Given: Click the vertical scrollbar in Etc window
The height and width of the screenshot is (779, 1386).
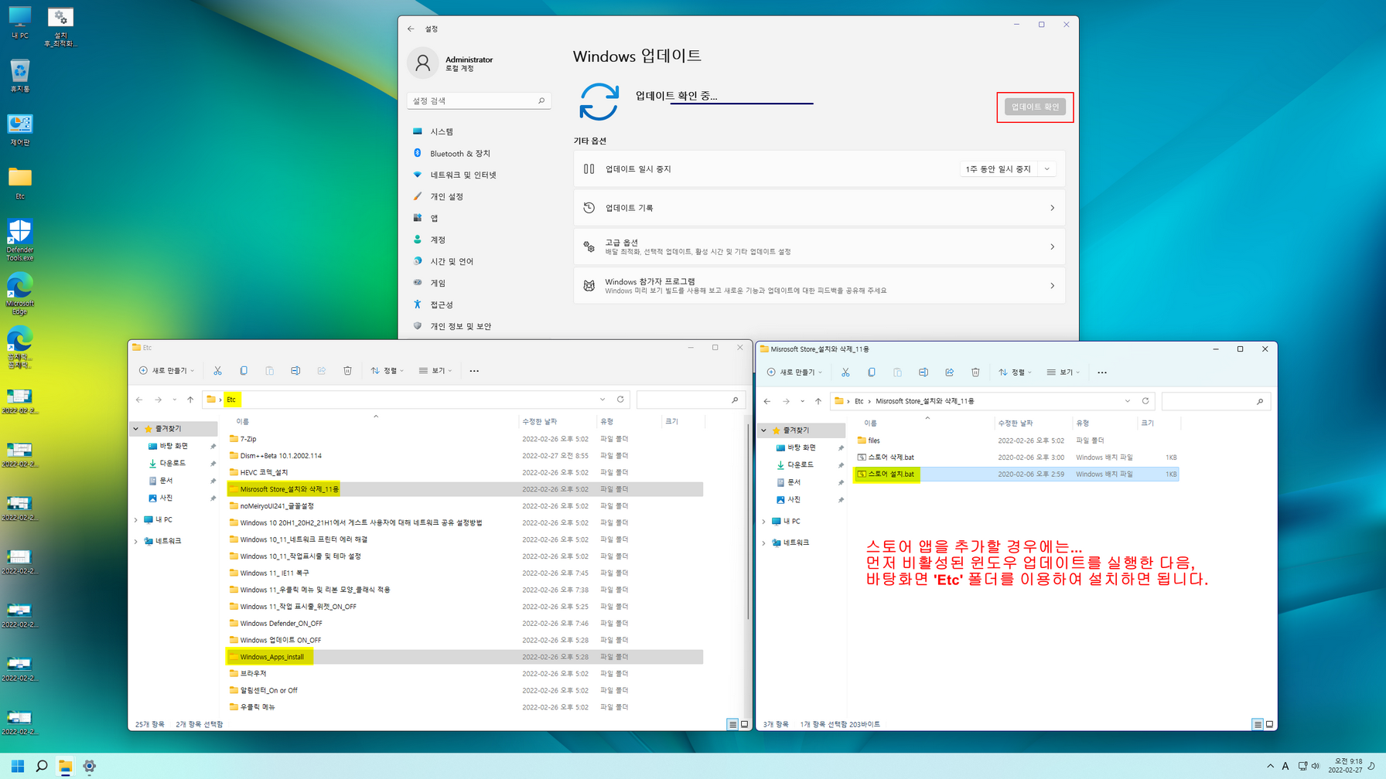Looking at the screenshot, I should coord(748,521).
